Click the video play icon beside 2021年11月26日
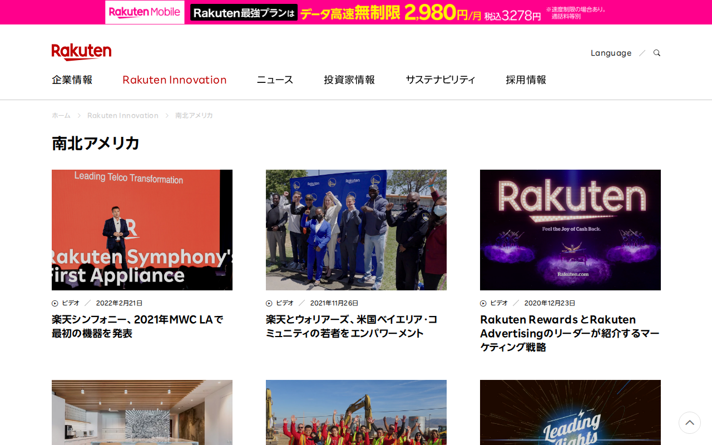The image size is (712, 445). click(x=269, y=303)
